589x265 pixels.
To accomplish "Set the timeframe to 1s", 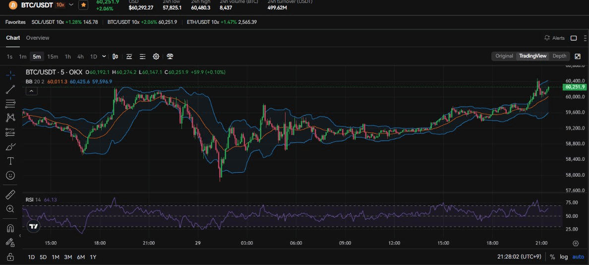I will 10,57.
